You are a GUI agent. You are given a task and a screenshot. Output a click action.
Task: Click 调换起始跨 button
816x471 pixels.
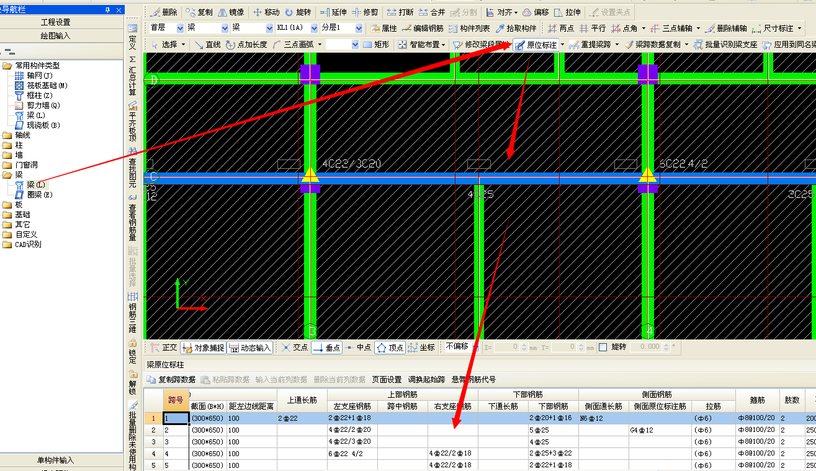pyautogui.click(x=427, y=380)
